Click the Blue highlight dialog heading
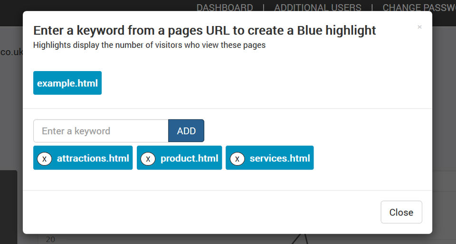The width and height of the screenshot is (456, 244). point(204,30)
